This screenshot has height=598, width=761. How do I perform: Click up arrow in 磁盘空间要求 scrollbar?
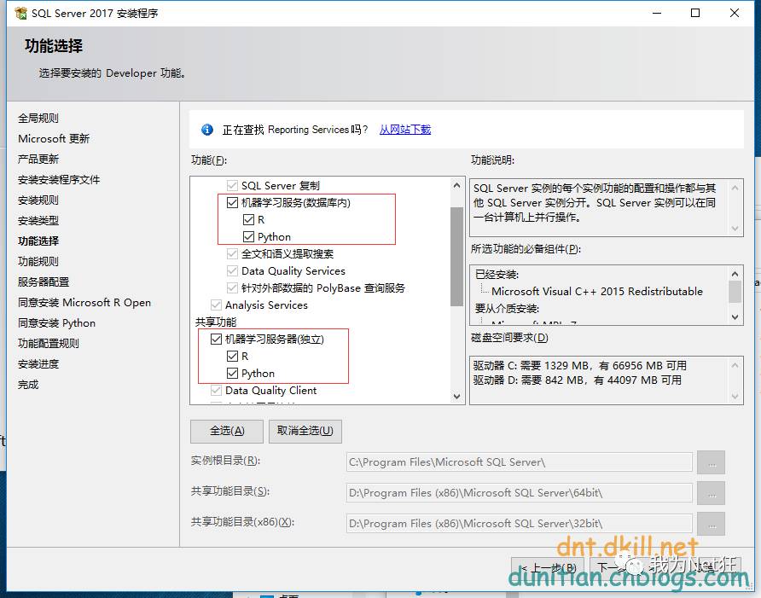tap(735, 365)
